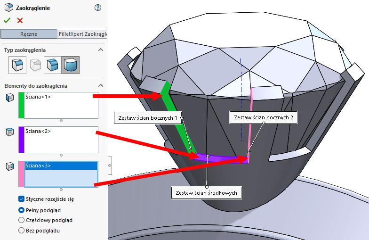Switch to the Ręczne tab
The image size is (369, 240).
pyautogui.click(x=28, y=34)
